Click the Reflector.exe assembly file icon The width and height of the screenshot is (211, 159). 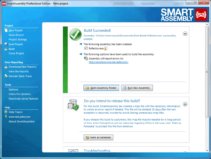(86, 48)
